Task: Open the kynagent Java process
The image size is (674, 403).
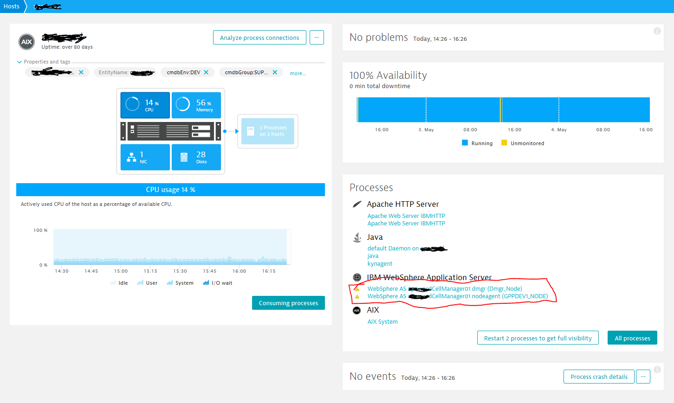Action: [380, 264]
